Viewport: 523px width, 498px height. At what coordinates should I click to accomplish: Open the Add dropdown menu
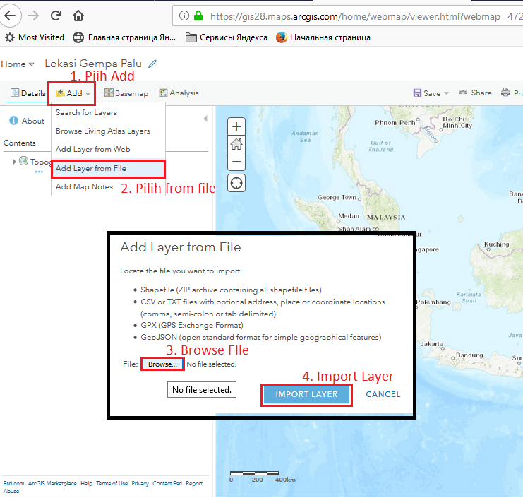73,93
